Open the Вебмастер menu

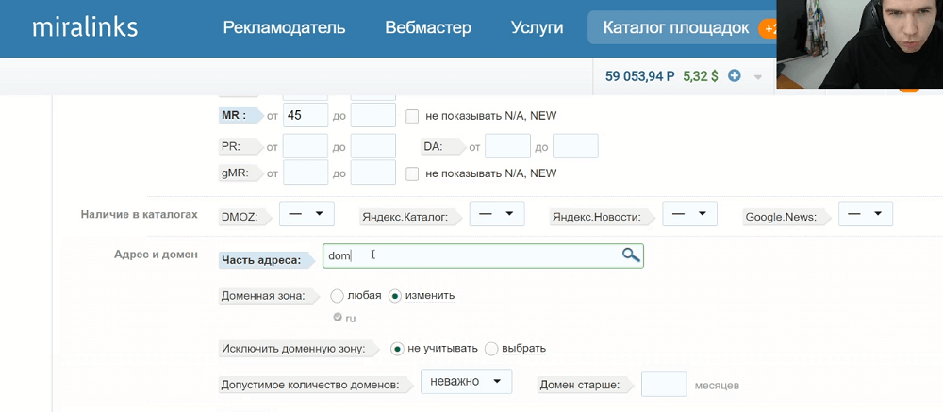428,27
